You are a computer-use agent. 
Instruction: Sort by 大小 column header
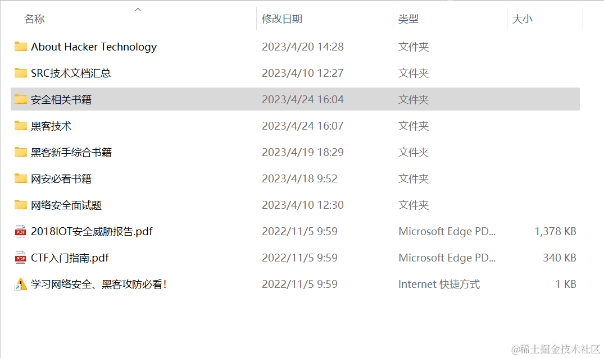522,19
